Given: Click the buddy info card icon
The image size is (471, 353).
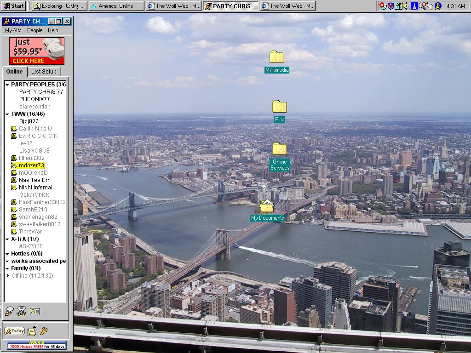Looking at the screenshot, I should tap(35, 311).
